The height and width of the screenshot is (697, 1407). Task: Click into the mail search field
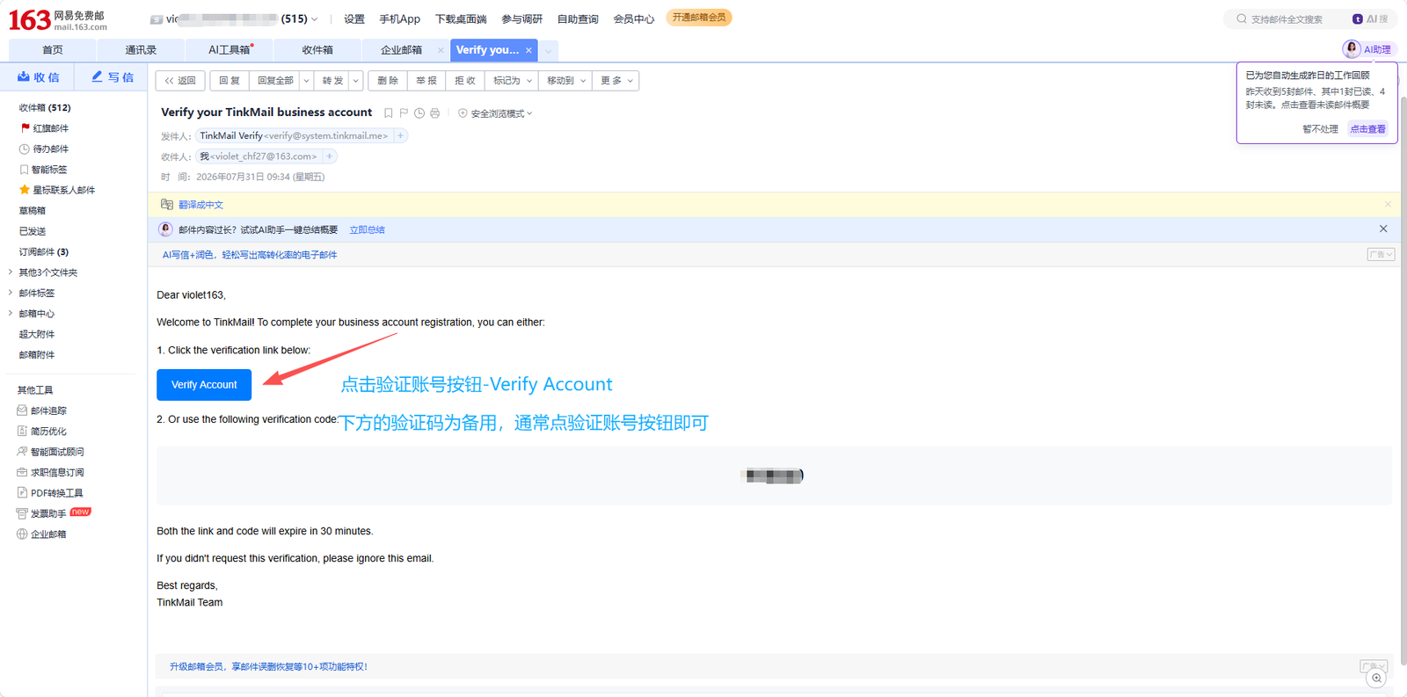[x=1287, y=18]
